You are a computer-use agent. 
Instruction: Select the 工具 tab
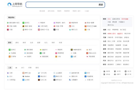(x=10, y=68)
